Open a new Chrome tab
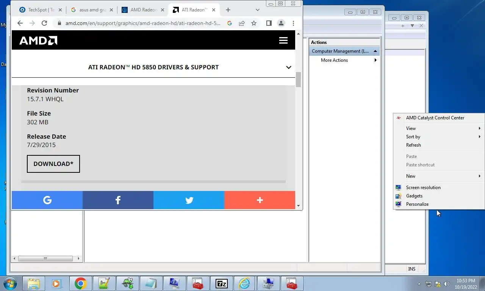 (228, 10)
